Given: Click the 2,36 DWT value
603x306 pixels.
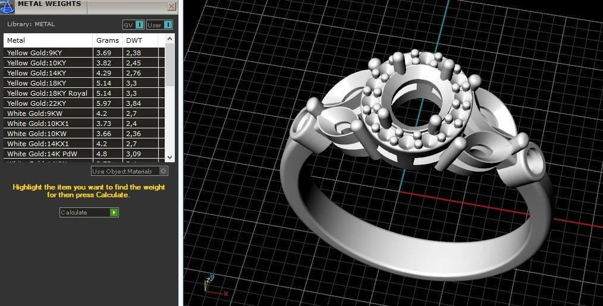Looking at the screenshot, I should [x=133, y=134].
